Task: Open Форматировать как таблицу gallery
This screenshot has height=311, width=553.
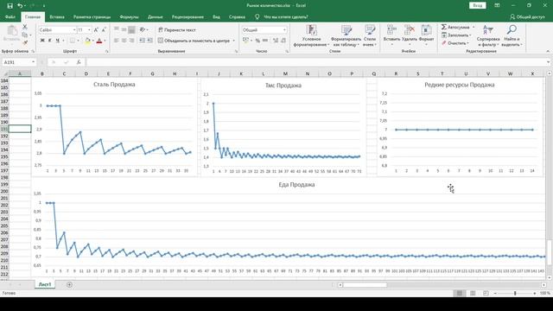Action: click(x=346, y=35)
